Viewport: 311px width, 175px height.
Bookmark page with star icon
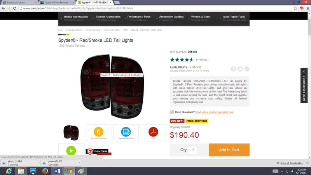(295, 8)
